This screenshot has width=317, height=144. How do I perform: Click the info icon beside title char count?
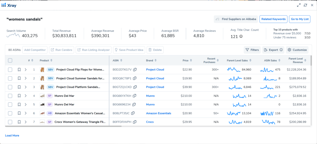point(241,37)
